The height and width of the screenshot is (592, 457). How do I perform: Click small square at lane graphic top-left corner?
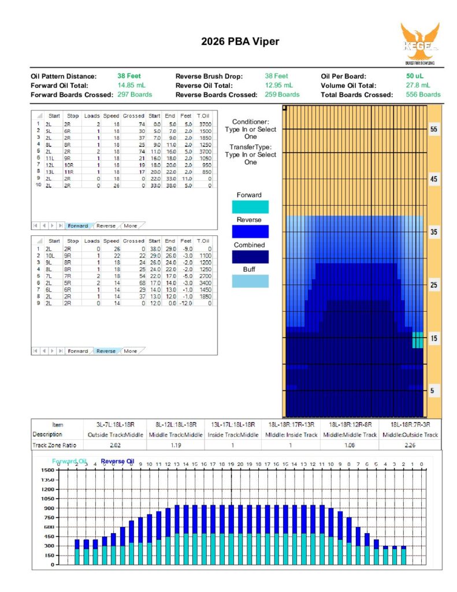[x=284, y=108]
